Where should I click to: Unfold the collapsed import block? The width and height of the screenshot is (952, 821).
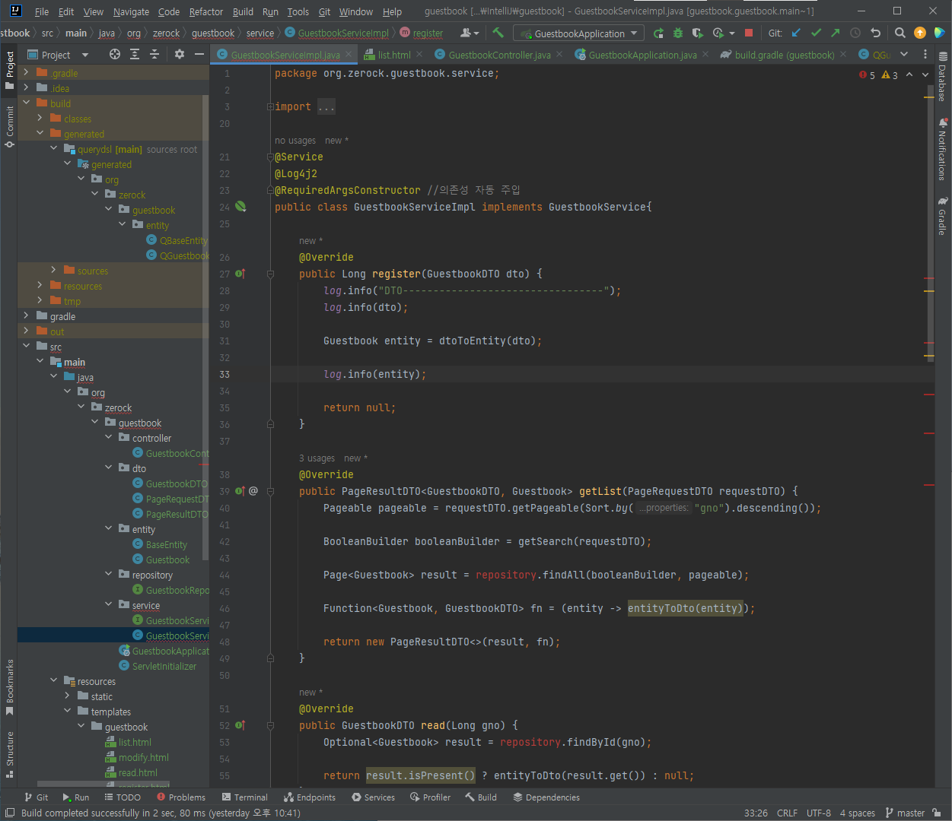(x=270, y=107)
